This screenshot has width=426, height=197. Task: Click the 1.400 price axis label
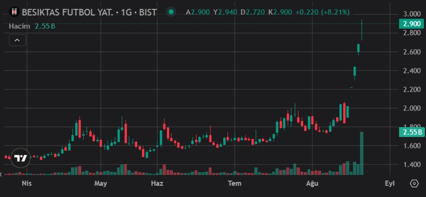point(411,164)
